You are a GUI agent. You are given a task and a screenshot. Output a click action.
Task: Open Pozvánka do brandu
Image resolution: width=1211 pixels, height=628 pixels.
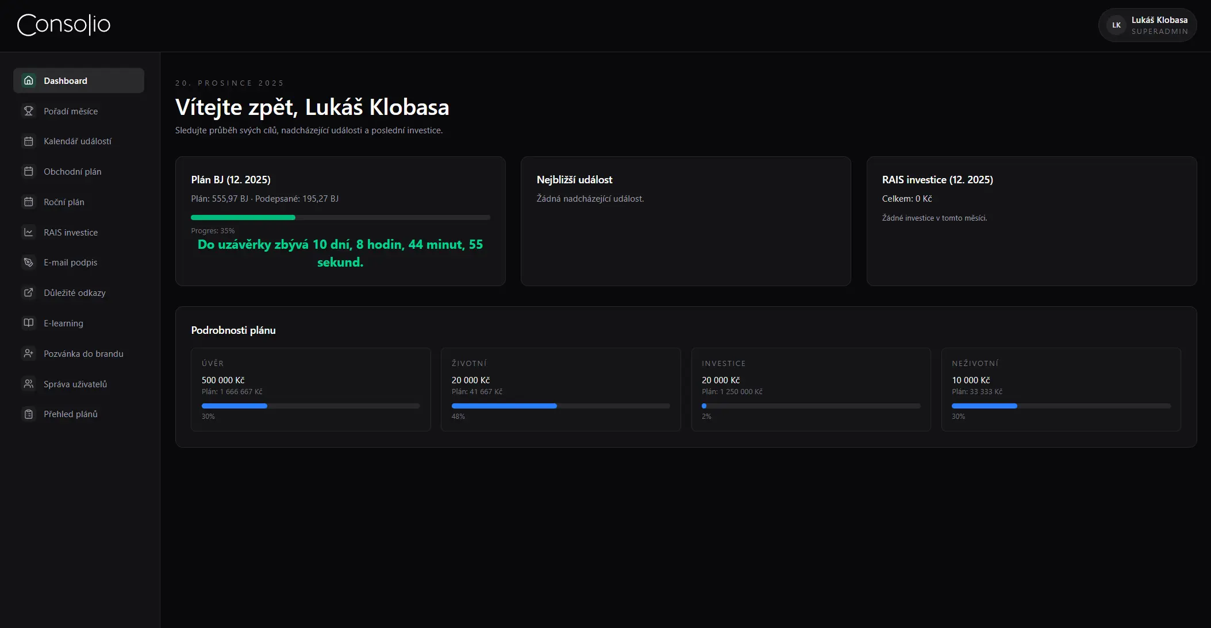(x=79, y=353)
